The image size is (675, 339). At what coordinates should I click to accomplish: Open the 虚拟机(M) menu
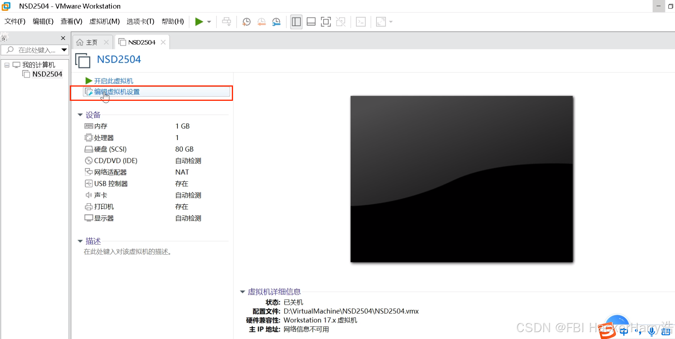(x=105, y=22)
